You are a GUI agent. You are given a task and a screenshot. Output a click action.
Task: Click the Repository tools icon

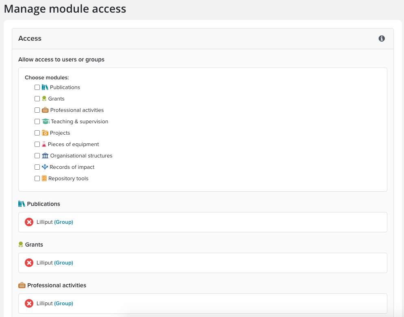[x=44, y=179]
